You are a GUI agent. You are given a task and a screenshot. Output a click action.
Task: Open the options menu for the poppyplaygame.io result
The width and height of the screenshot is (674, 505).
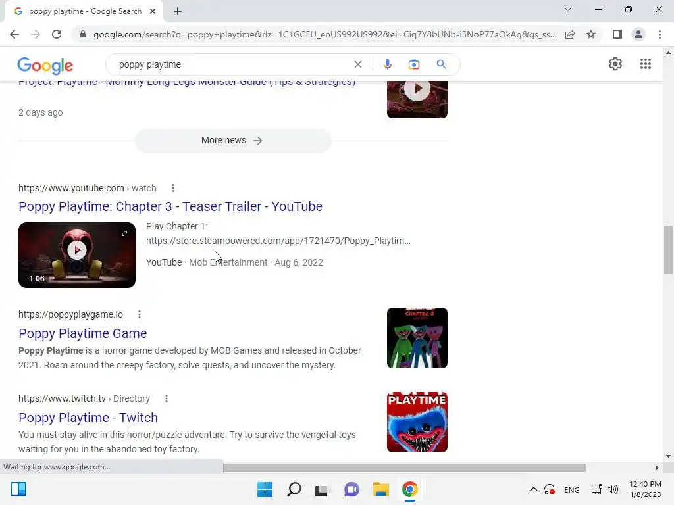coord(140,314)
